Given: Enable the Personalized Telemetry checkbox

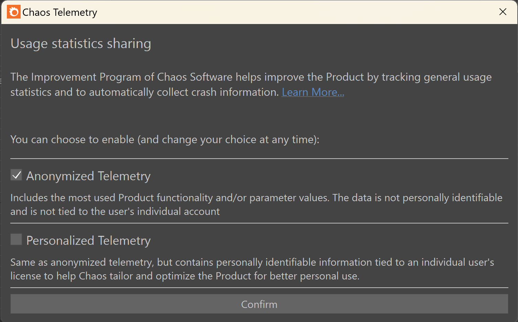Looking at the screenshot, I should (x=16, y=239).
